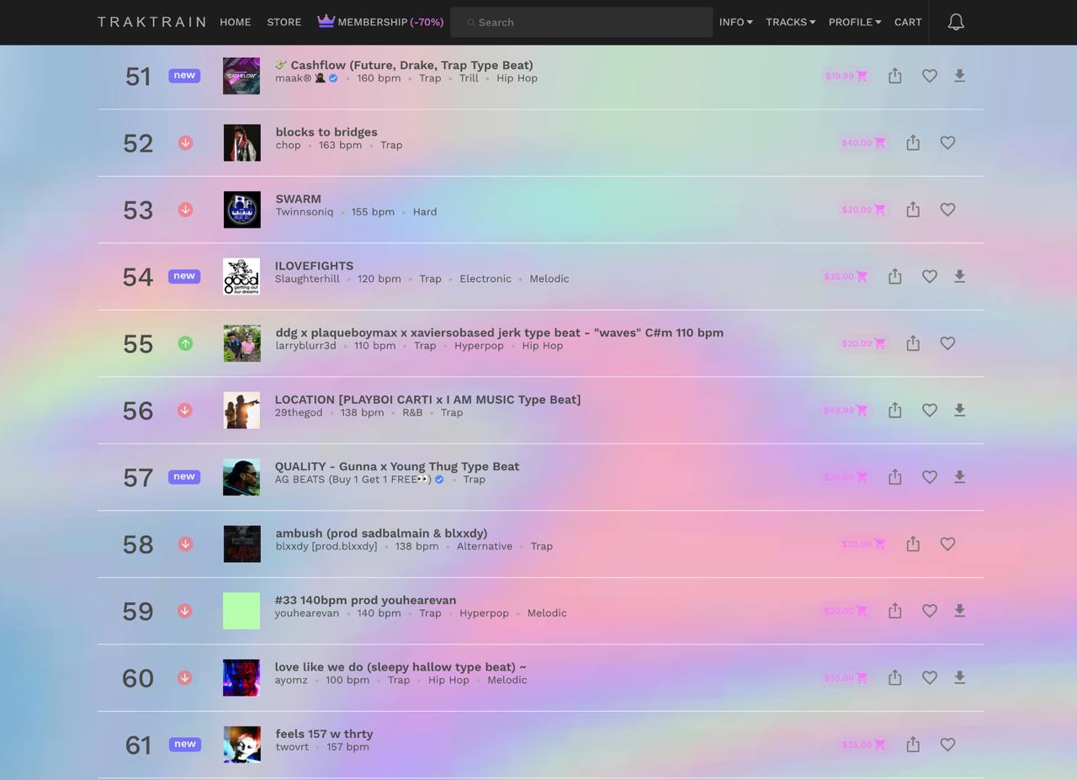The width and height of the screenshot is (1077, 780).
Task: Favorite the ambush track
Action: coord(947,544)
